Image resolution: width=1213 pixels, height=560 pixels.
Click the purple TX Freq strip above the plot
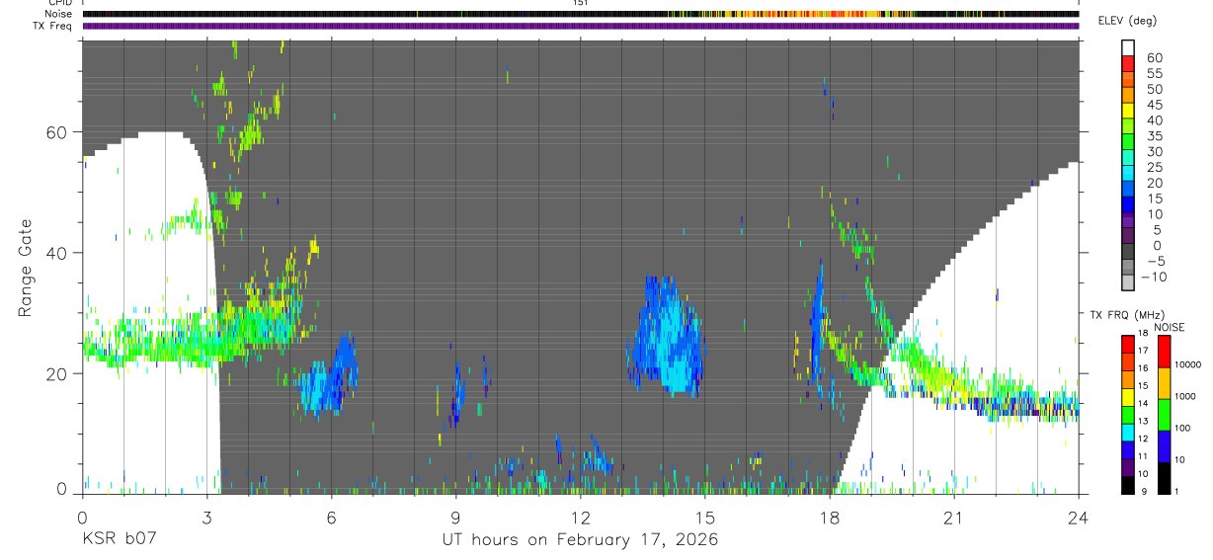(580, 26)
